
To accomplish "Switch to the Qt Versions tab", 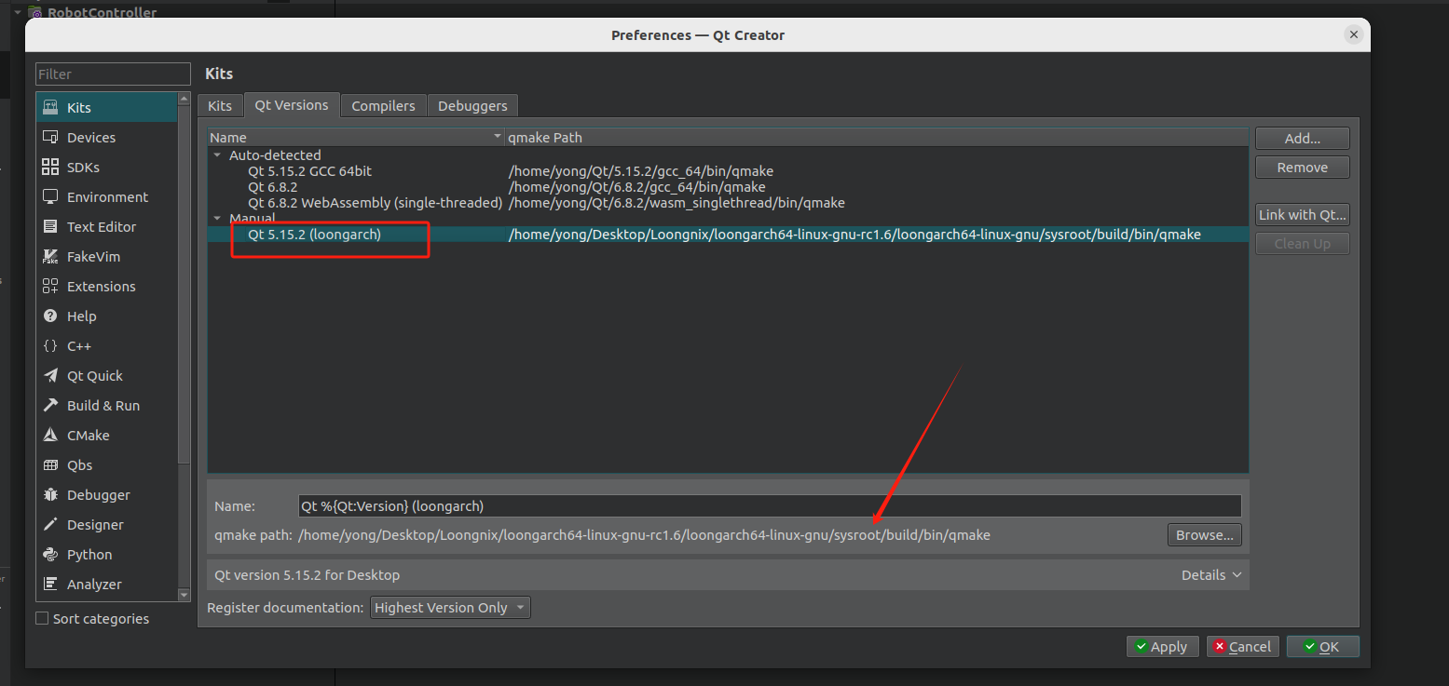I will tap(292, 105).
